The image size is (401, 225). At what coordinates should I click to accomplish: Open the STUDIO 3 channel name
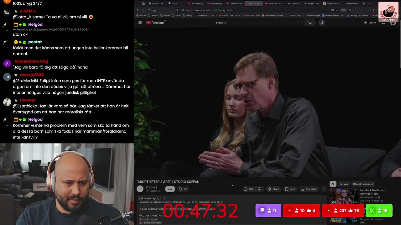(151, 187)
